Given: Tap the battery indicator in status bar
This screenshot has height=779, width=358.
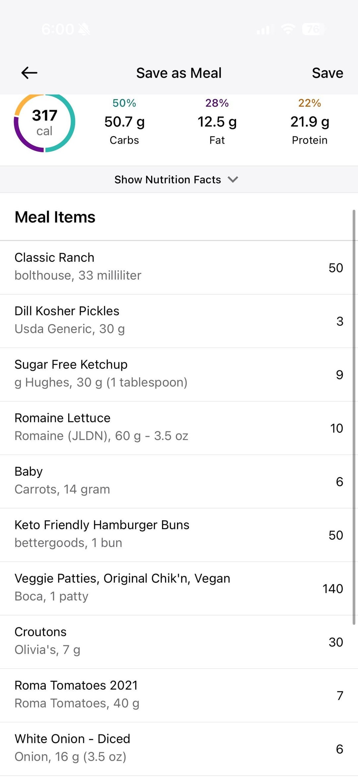Looking at the screenshot, I should coord(313,29).
